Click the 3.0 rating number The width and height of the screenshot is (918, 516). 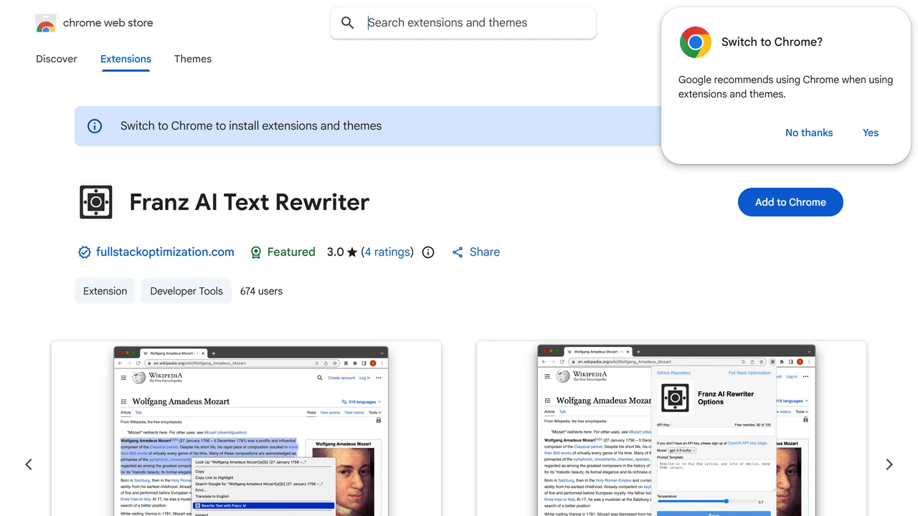coord(335,252)
